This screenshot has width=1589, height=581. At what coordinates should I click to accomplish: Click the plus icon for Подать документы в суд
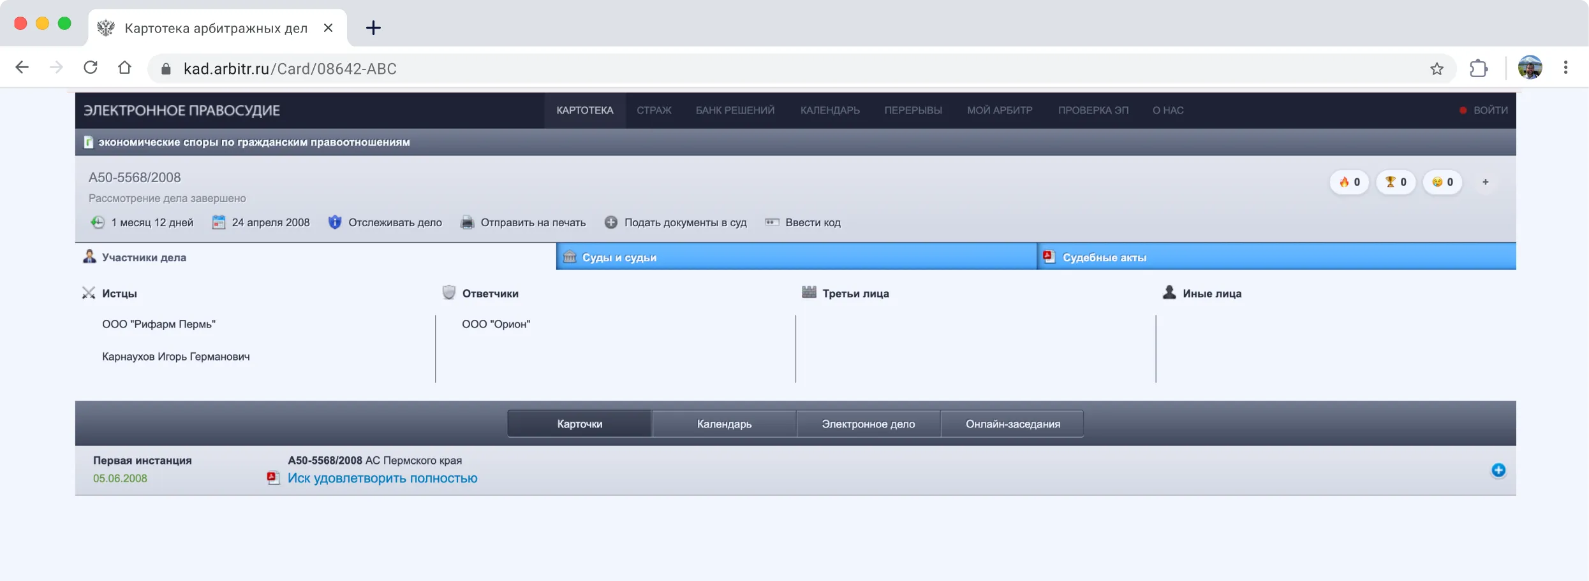[610, 222]
